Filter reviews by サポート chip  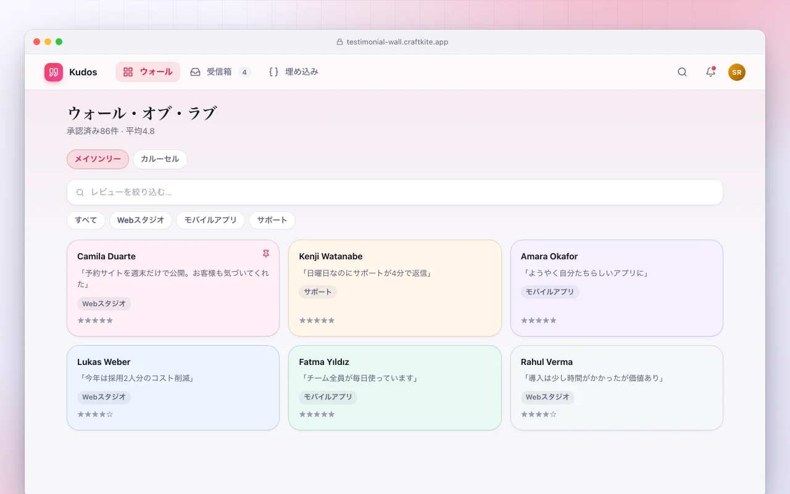tap(272, 220)
